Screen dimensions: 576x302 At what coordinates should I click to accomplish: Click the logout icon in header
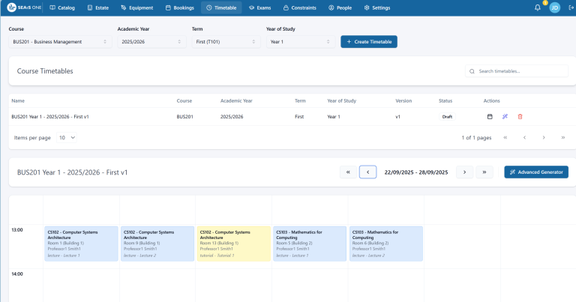click(x=569, y=7)
